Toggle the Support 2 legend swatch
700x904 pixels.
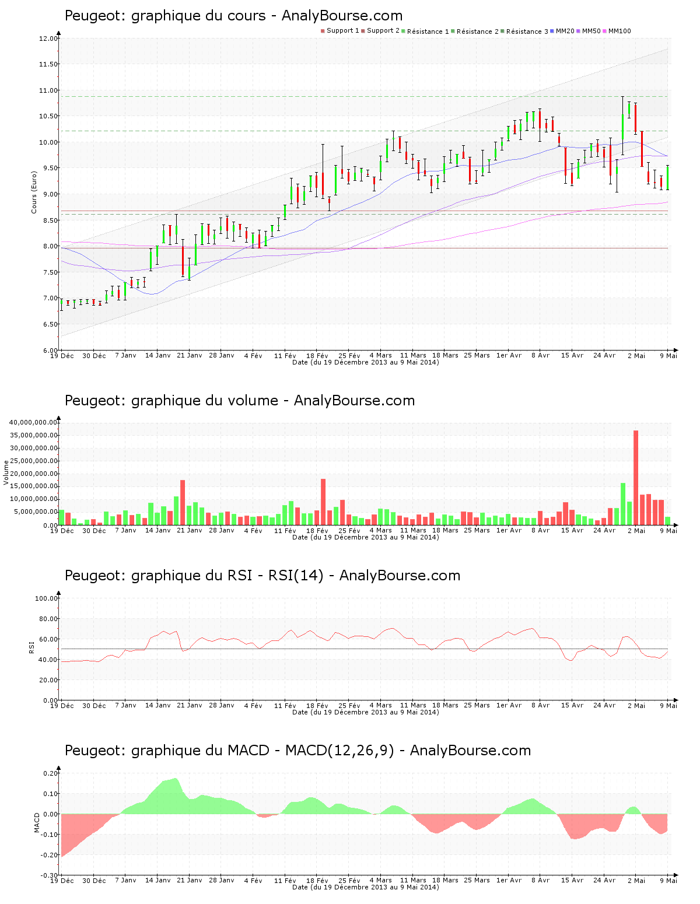363,30
